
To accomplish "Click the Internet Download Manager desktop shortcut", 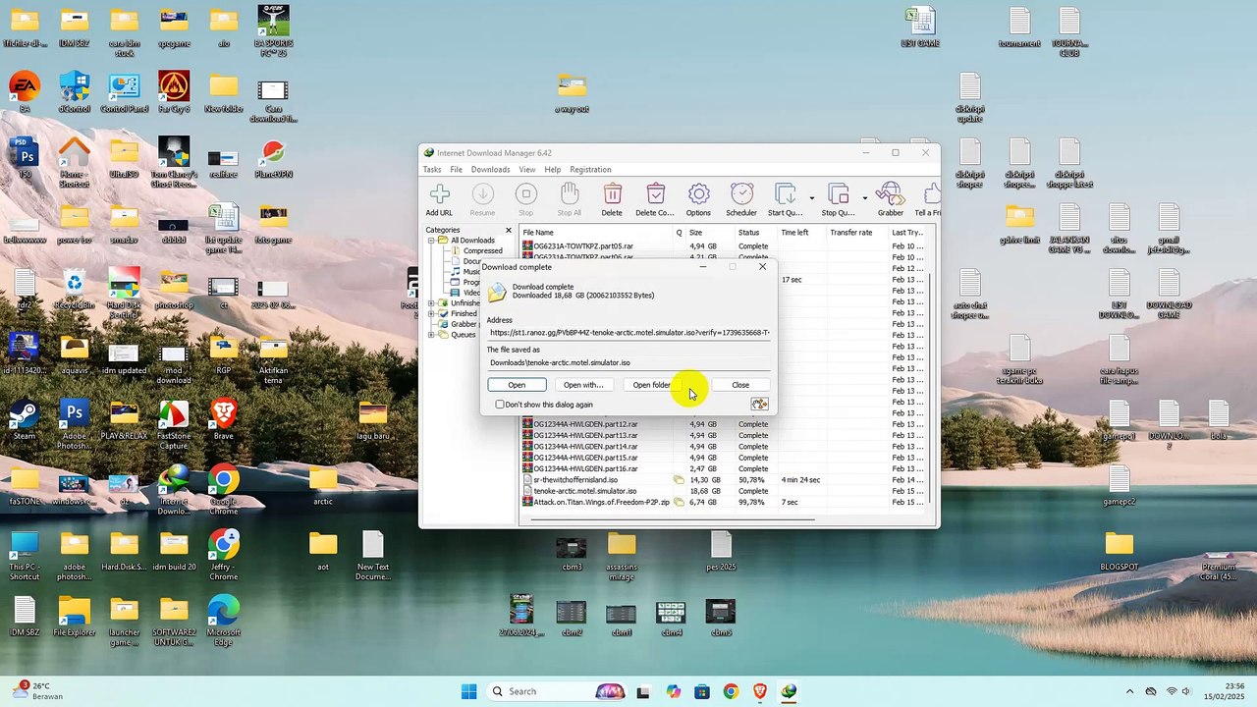I will tap(174, 479).
